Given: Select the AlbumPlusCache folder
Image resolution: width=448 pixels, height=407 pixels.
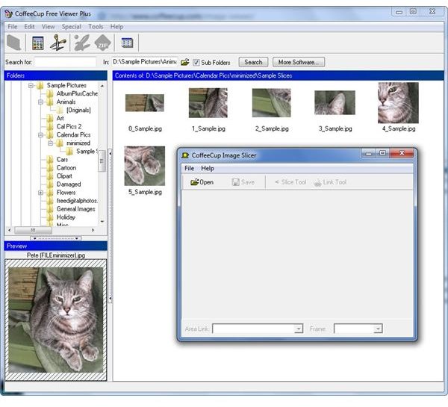Looking at the screenshot, I should [x=77, y=93].
